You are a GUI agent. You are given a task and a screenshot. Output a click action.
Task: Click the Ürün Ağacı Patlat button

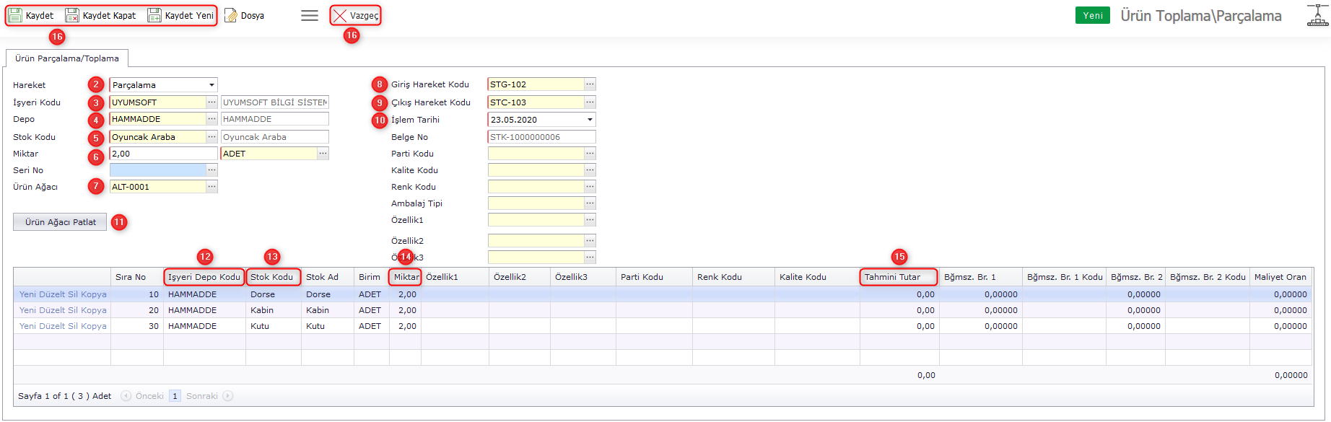pyautogui.click(x=60, y=222)
